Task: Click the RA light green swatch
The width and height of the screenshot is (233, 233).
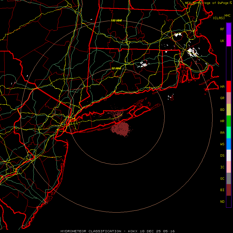Action: point(229,133)
